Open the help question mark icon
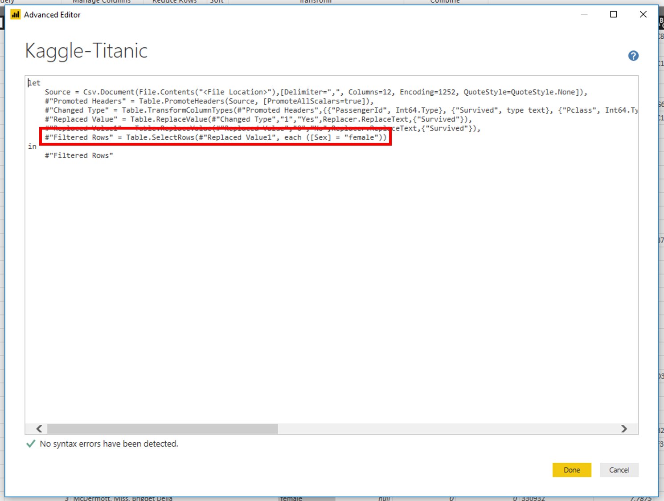The width and height of the screenshot is (664, 501). [633, 56]
